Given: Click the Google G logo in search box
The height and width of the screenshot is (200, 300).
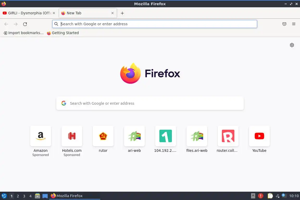Looking at the screenshot, I should [x=64, y=103].
